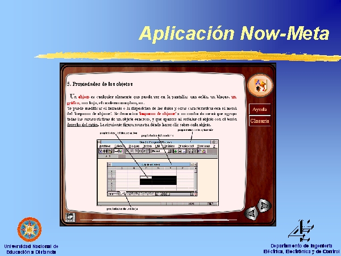Click the green circle icon in spreadsheet toolbar

[x=176, y=151]
